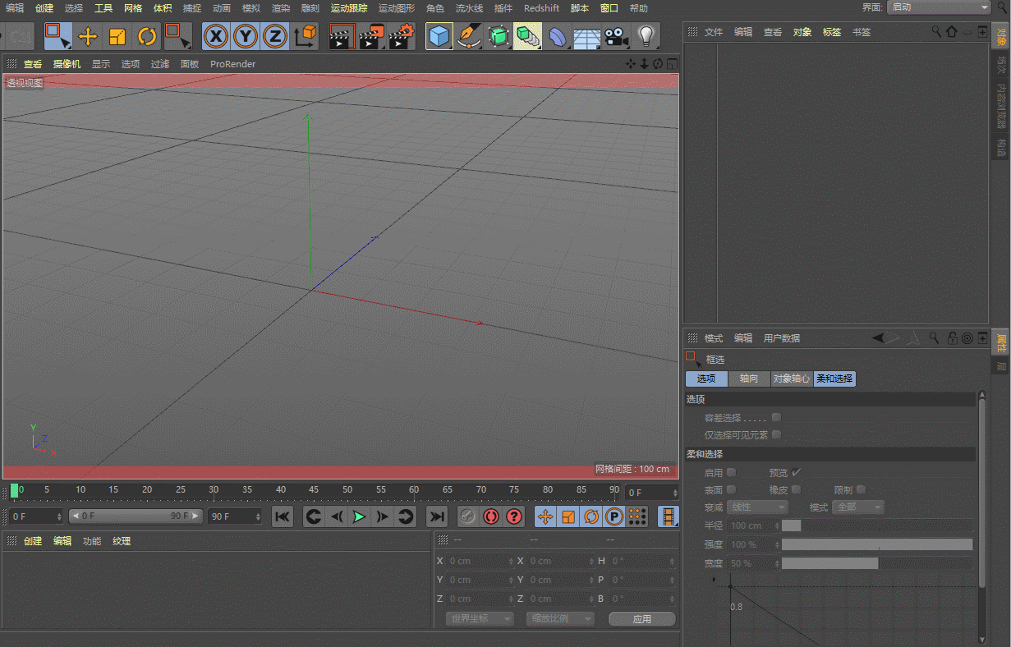1011x647 pixels.
Task: Select the Rotate tool
Action: tap(146, 37)
